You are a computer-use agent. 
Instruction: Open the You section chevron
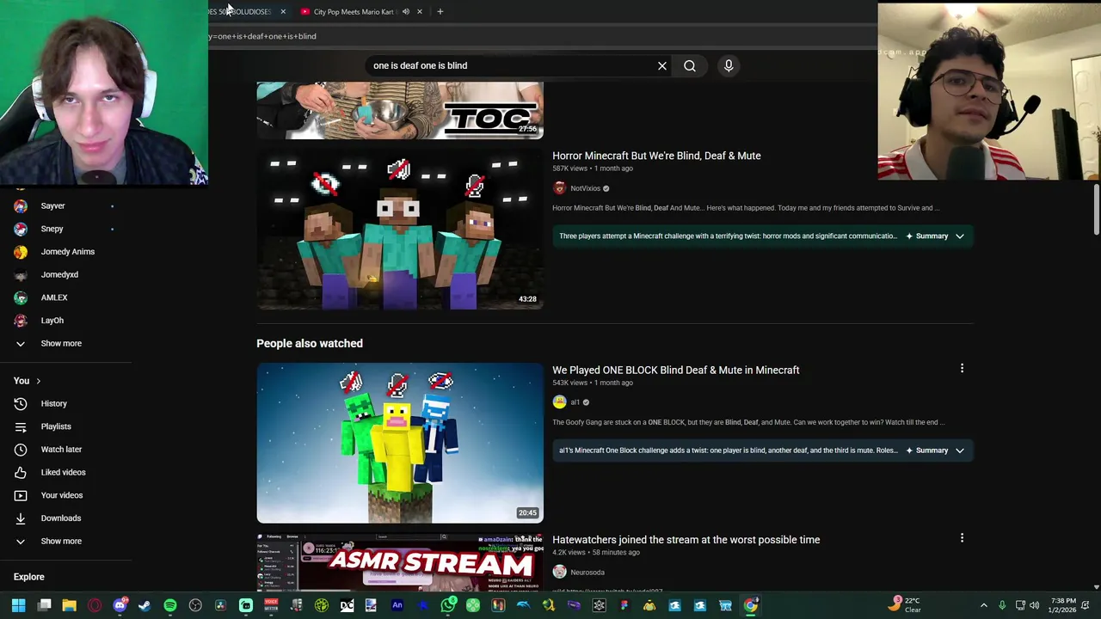[38, 381]
